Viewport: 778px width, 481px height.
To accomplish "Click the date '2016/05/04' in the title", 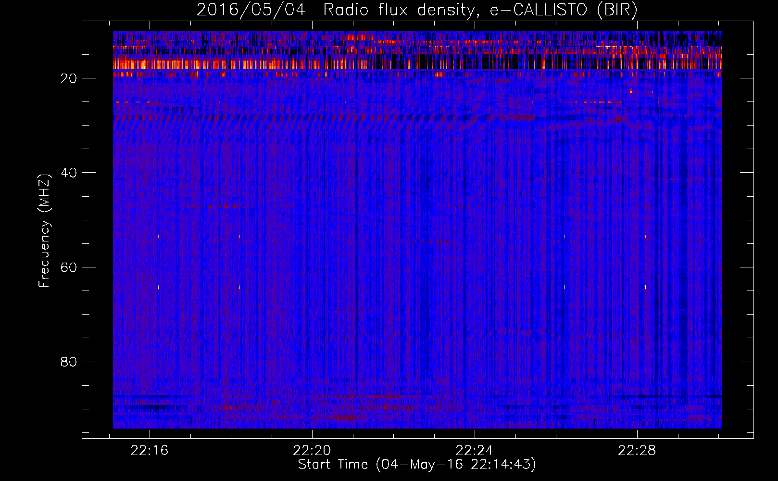I will tap(251, 10).
